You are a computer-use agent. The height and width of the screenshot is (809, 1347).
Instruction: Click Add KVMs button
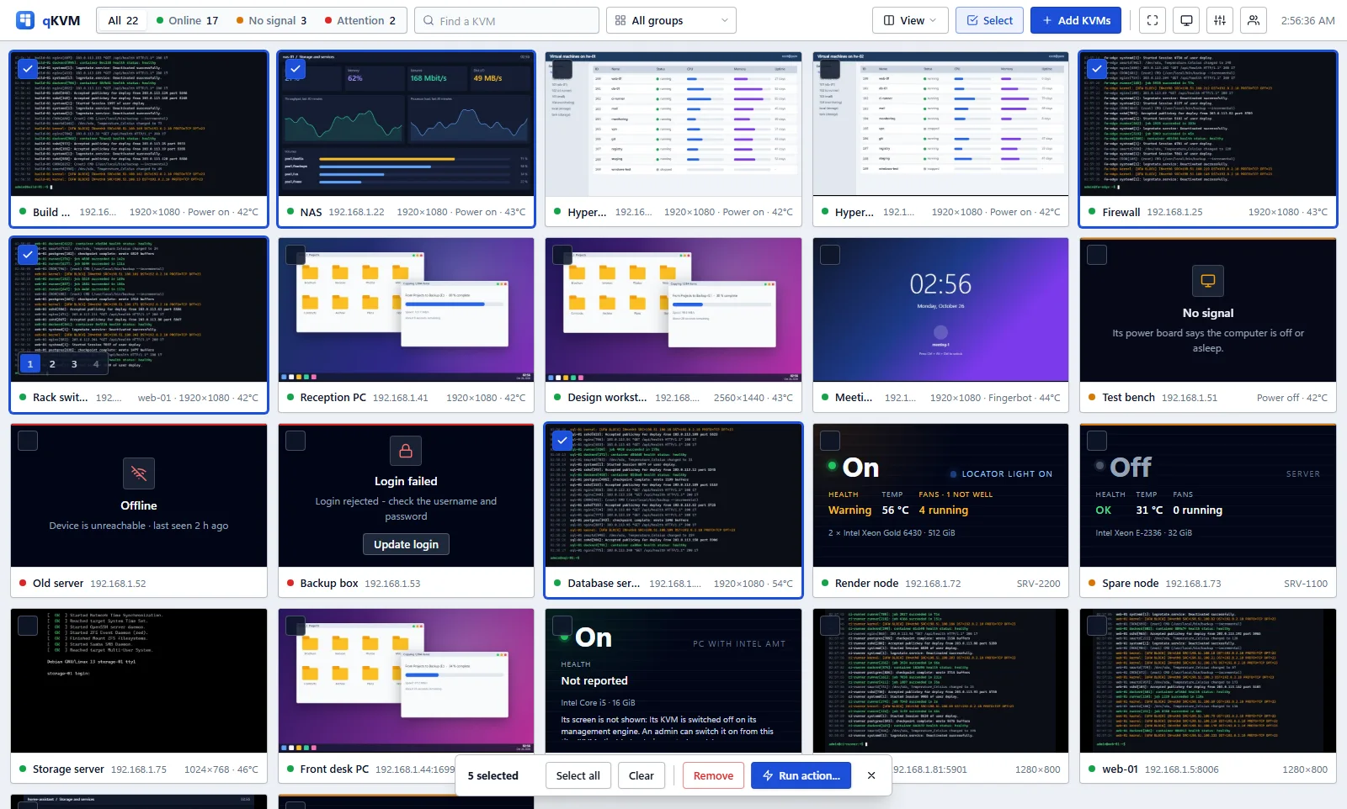[x=1076, y=20]
